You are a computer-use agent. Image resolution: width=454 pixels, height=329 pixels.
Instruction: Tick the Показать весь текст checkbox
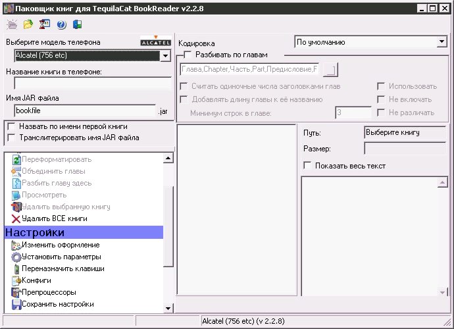coord(307,166)
